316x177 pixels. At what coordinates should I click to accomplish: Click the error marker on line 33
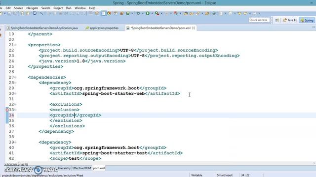click(7, 110)
